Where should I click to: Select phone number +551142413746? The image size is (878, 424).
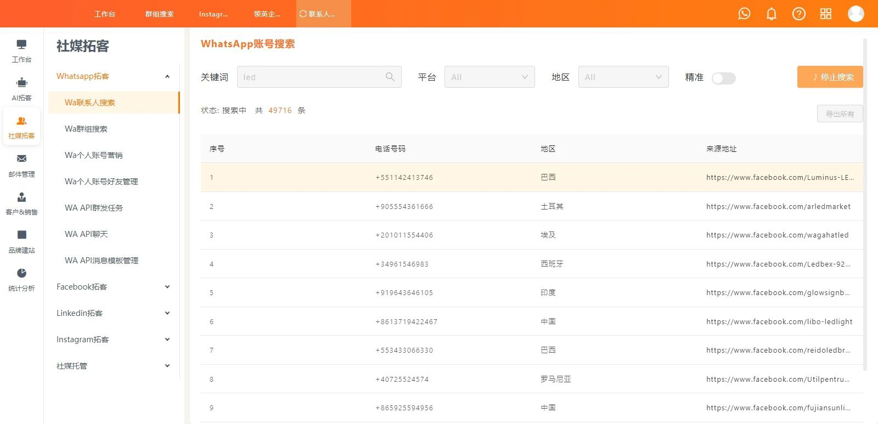tap(404, 177)
